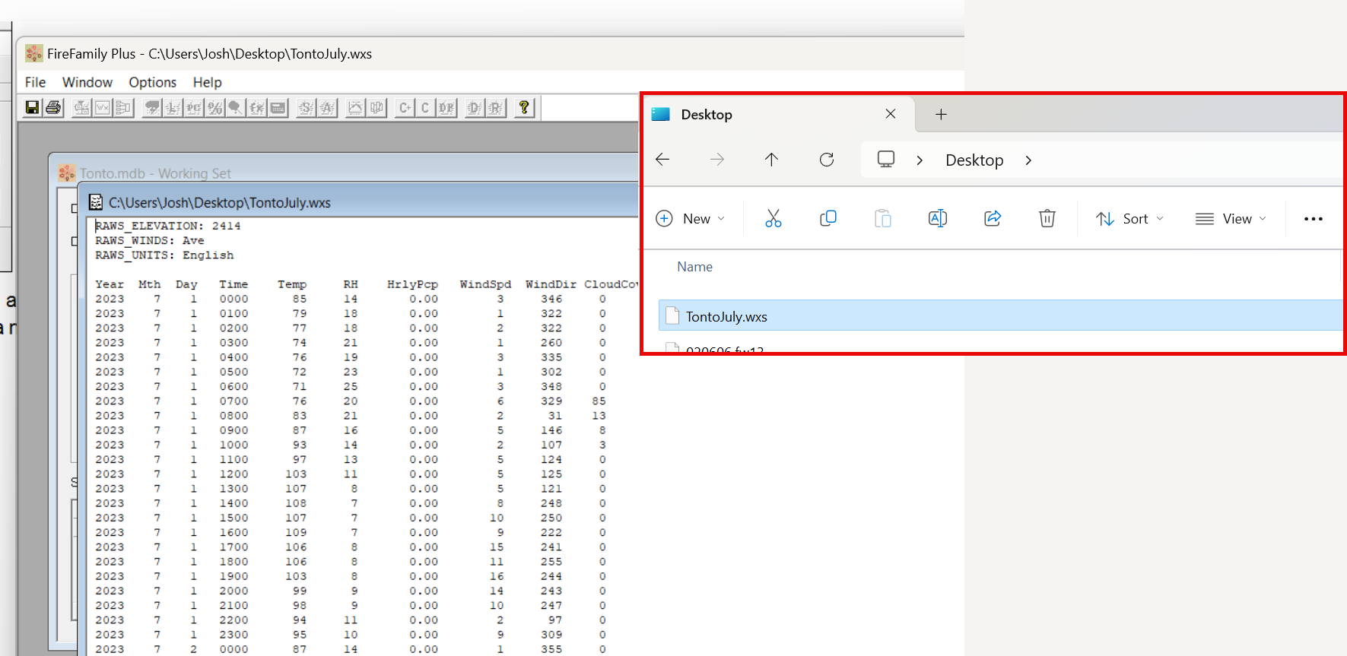
Task: Click the 'DF' toolbar icon
Action: coord(446,107)
